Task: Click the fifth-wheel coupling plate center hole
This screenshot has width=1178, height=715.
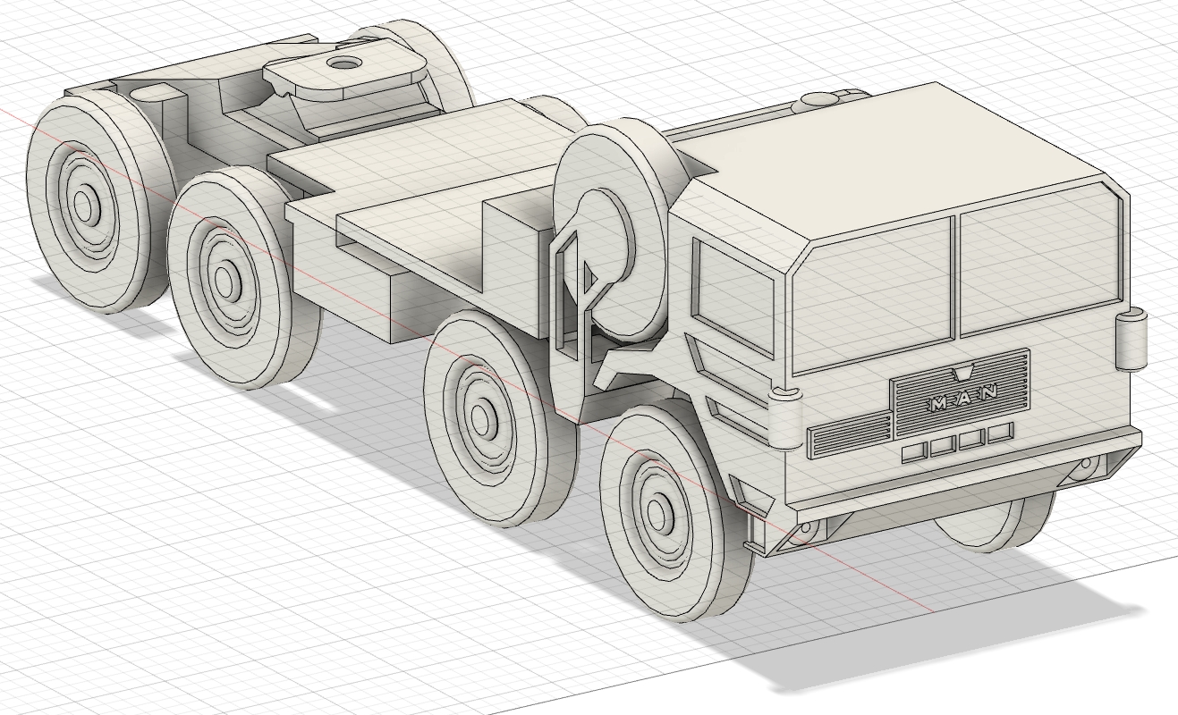Action: (x=344, y=63)
